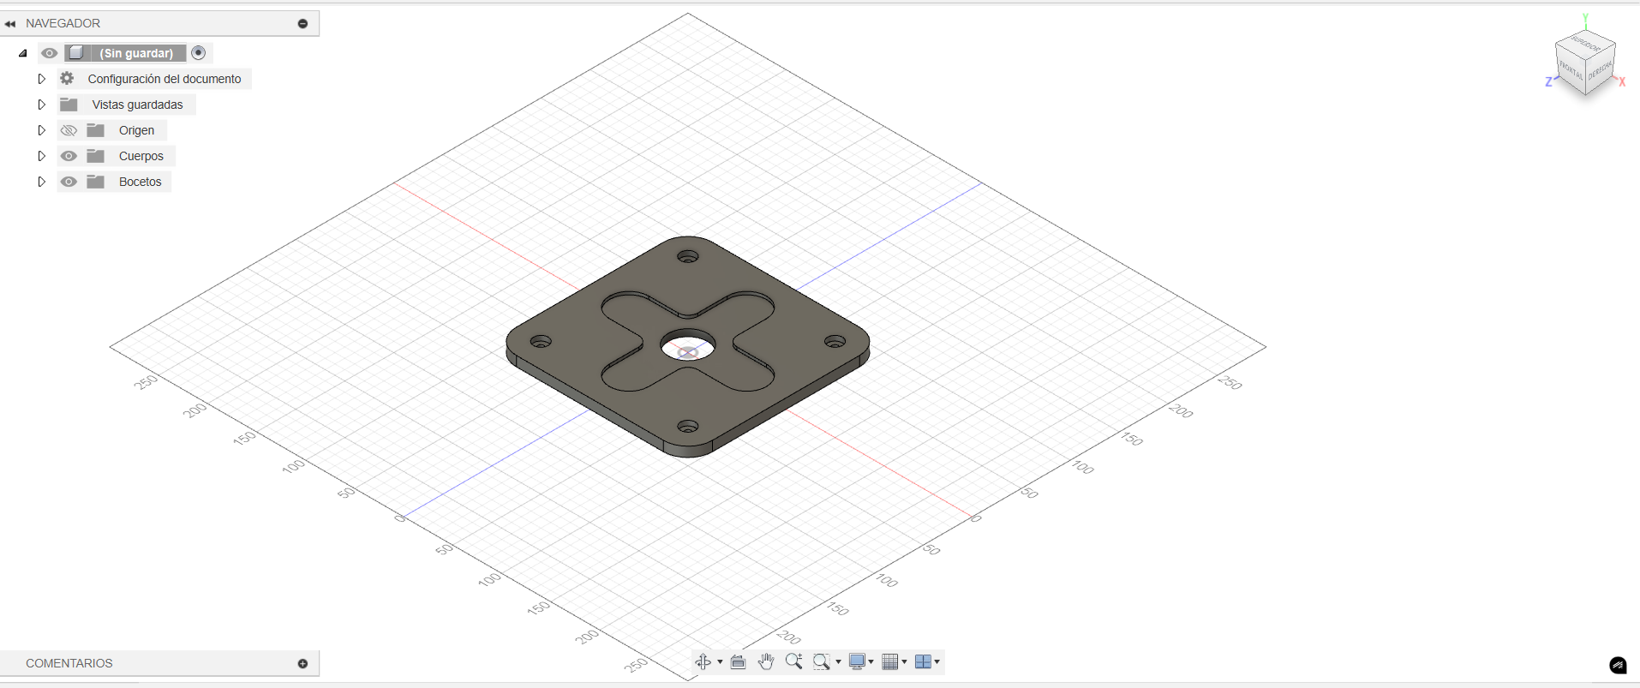The image size is (1640, 688).
Task: Select the Bocetos tree item
Action: [x=141, y=182]
